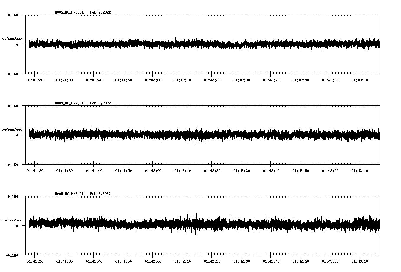Image resolution: width=401 pixels, height=272 pixels.
Task: Select the 01:42:00 time label under the HNN plot
Action: tap(153, 171)
